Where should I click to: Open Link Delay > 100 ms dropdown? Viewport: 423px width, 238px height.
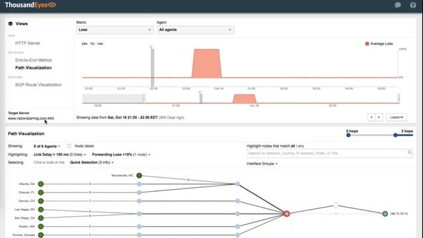(59, 155)
